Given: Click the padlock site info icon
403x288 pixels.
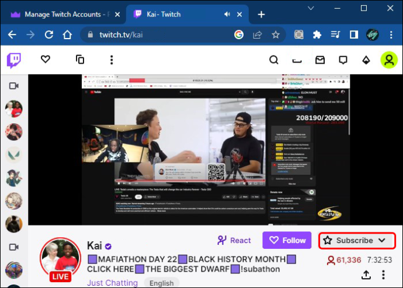Looking at the screenshot, I should (x=90, y=34).
